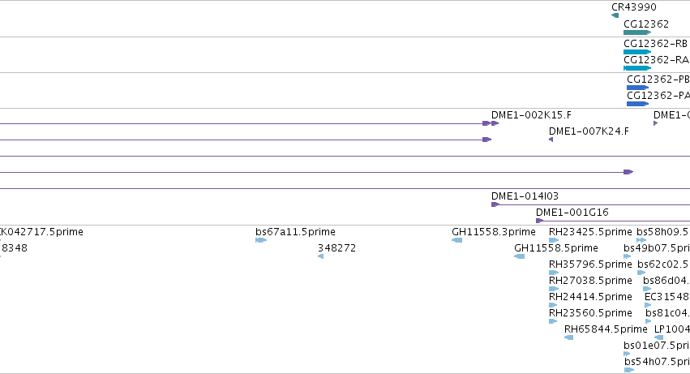This screenshot has height=374, width=690.
Task: Select the CG12362-RA transcript bar
Action: tap(637, 68)
